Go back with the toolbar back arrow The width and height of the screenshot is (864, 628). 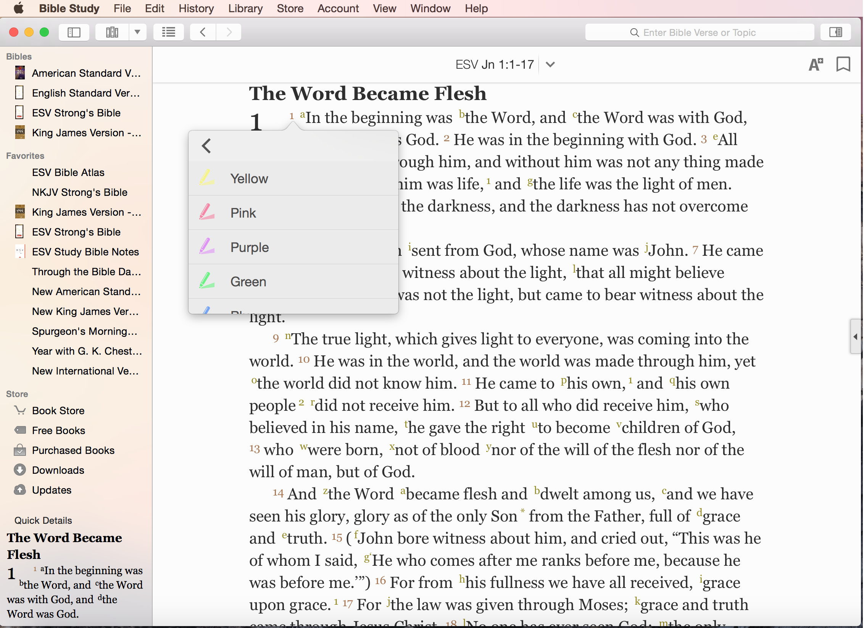(203, 32)
